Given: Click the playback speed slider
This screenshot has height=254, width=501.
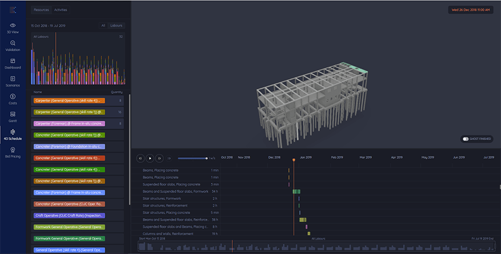Looking at the screenshot, I should click(x=192, y=158).
